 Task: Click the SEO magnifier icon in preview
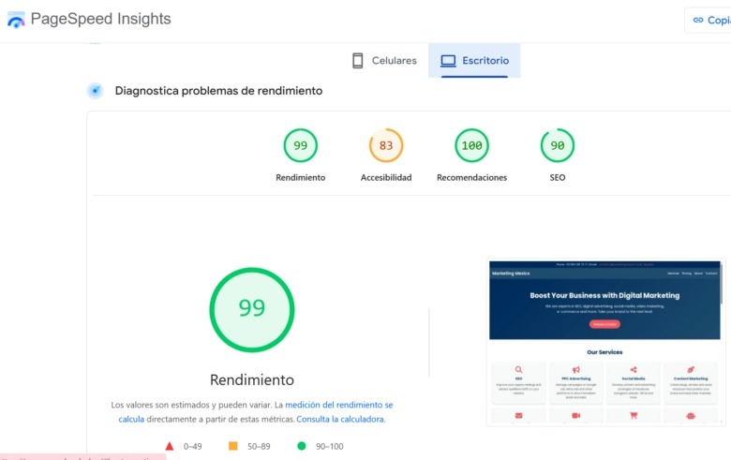[x=518, y=369]
